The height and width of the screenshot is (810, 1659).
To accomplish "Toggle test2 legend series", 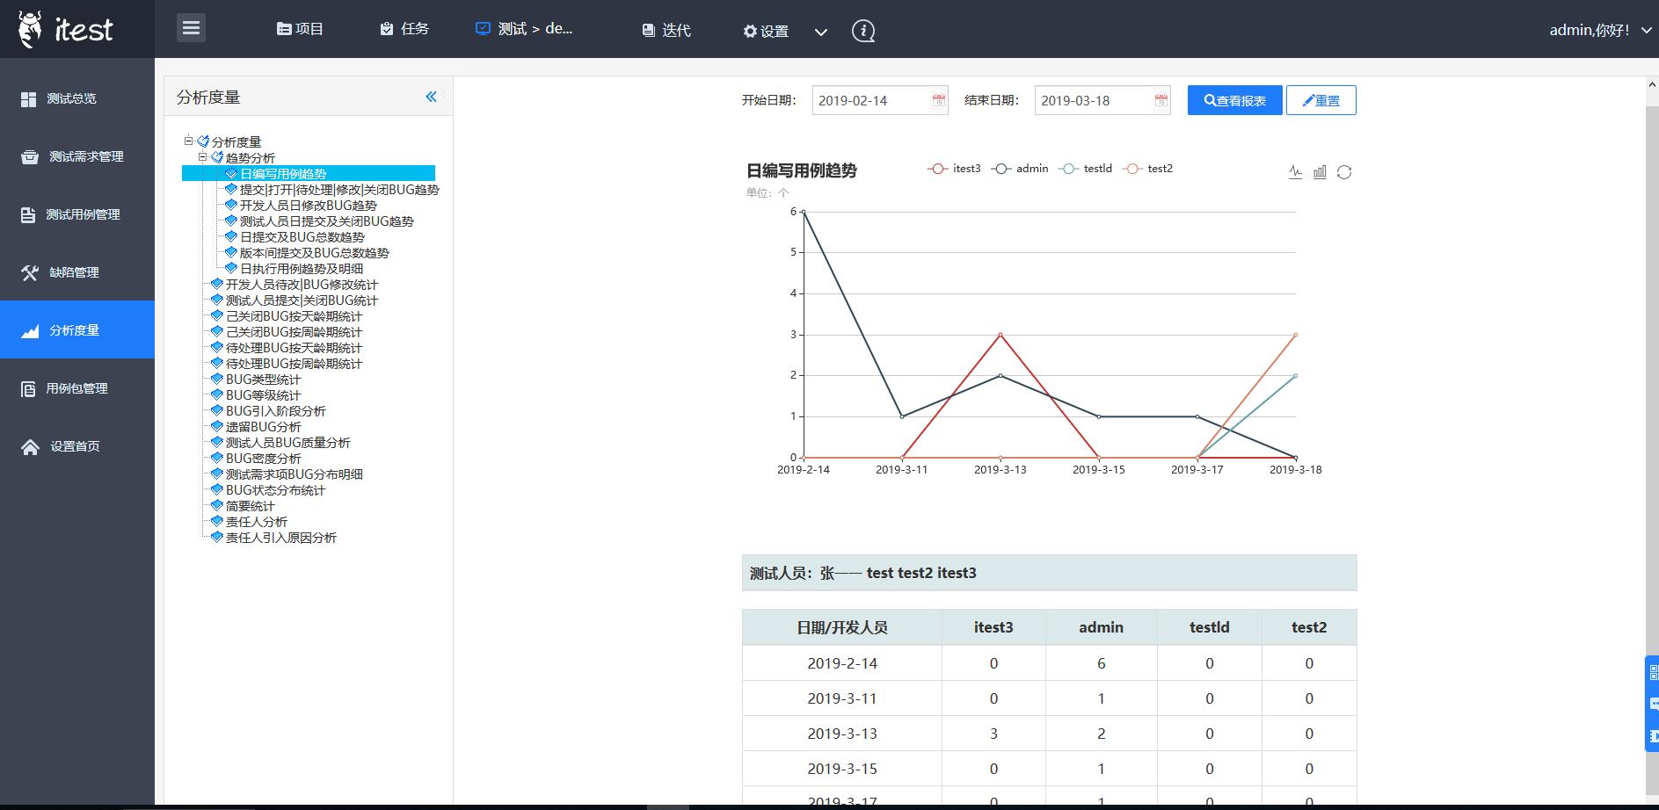I will coord(1147,169).
